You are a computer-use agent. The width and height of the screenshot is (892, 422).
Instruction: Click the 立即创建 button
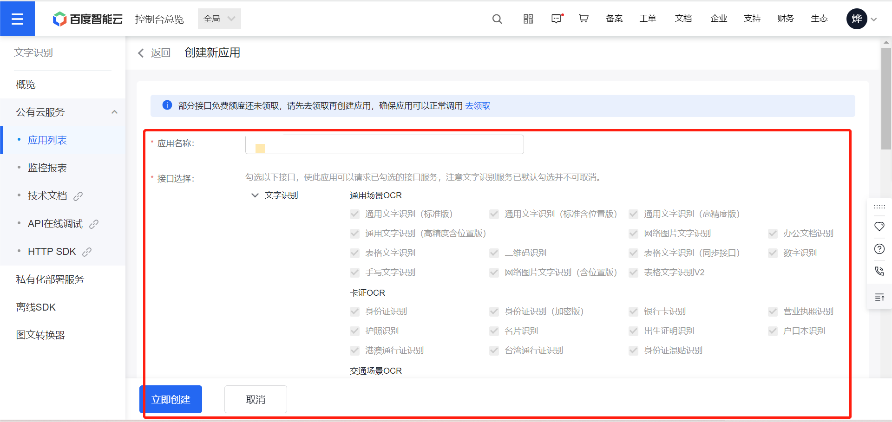click(x=171, y=399)
